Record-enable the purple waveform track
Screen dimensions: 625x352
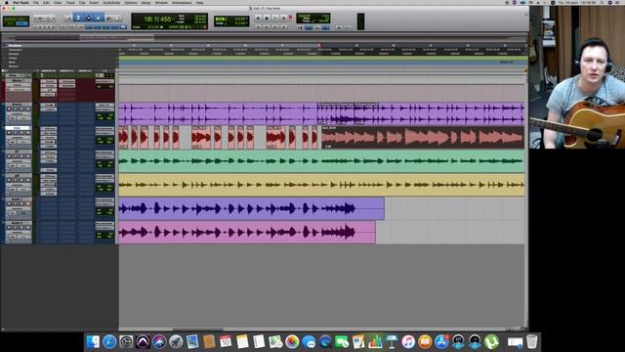(9, 110)
